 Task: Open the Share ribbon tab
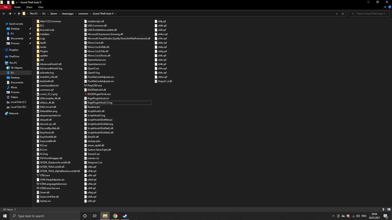(x=29, y=7)
